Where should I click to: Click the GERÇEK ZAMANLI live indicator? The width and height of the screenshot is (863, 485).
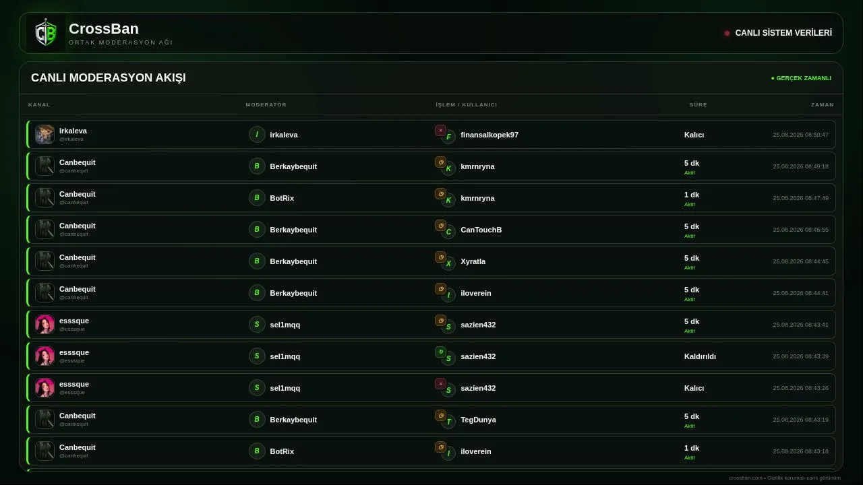point(801,78)
